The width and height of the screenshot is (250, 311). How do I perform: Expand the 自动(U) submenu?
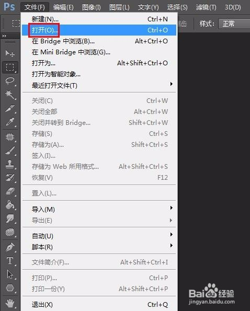pos(99,236)
